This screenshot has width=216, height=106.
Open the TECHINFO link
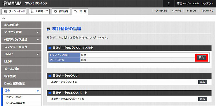[x=207, y=10]
